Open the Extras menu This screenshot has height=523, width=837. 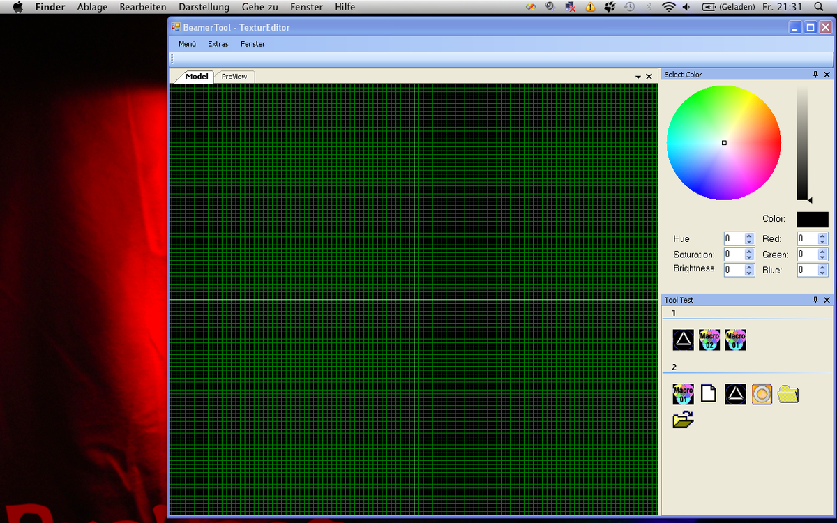point(218,43)
